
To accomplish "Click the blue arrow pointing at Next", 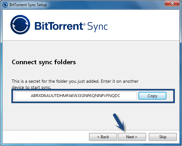I will [x=120, y=122].
